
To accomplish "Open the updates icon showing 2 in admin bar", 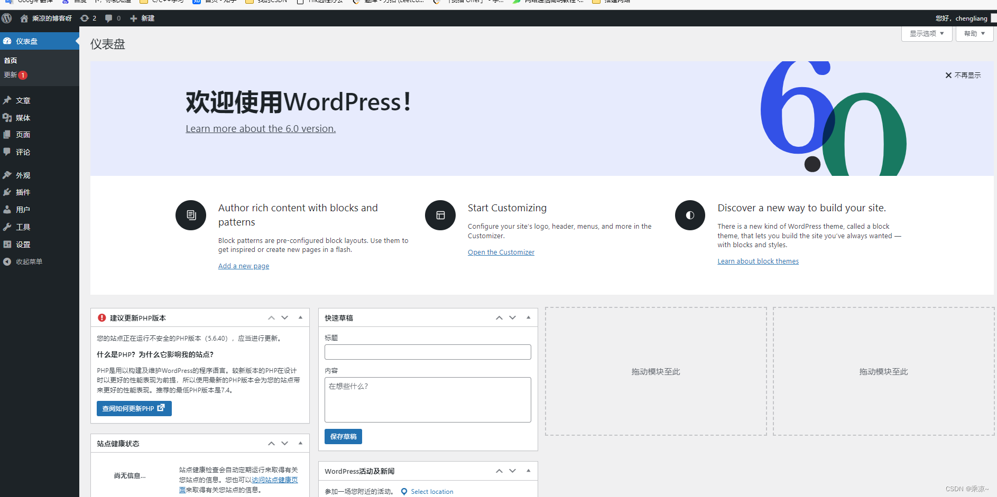I will click(85, 18).
